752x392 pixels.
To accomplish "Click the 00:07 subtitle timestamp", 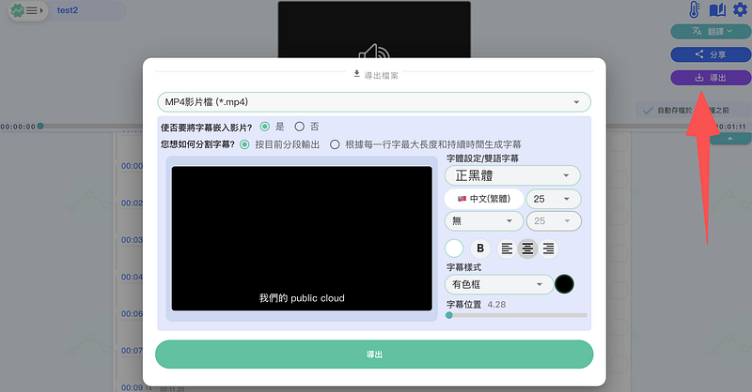I will (132, 351).
